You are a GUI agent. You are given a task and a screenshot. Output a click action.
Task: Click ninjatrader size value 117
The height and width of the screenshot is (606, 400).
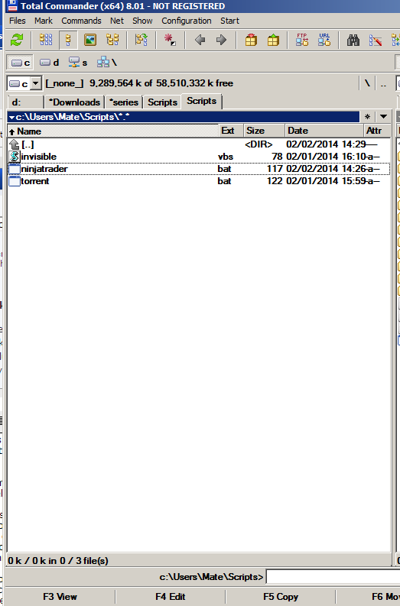[275, 169]
